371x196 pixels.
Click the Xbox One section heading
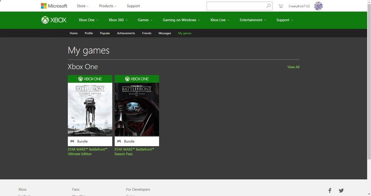(x=83, y=67)
